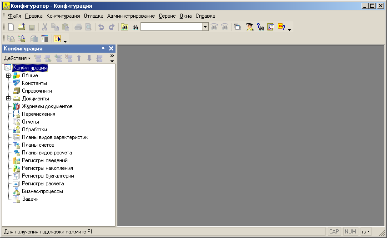387x238 pixels.
Task: Click the Save floppy disk icon
Action: point(31,27)
